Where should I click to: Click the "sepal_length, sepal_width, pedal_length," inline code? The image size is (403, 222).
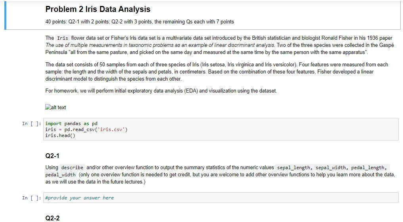pyautogui.click(x=333, y=168)
